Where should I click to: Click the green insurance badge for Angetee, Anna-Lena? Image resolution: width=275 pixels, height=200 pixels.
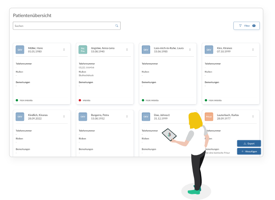pyautogui.click(x=83, y=50)
